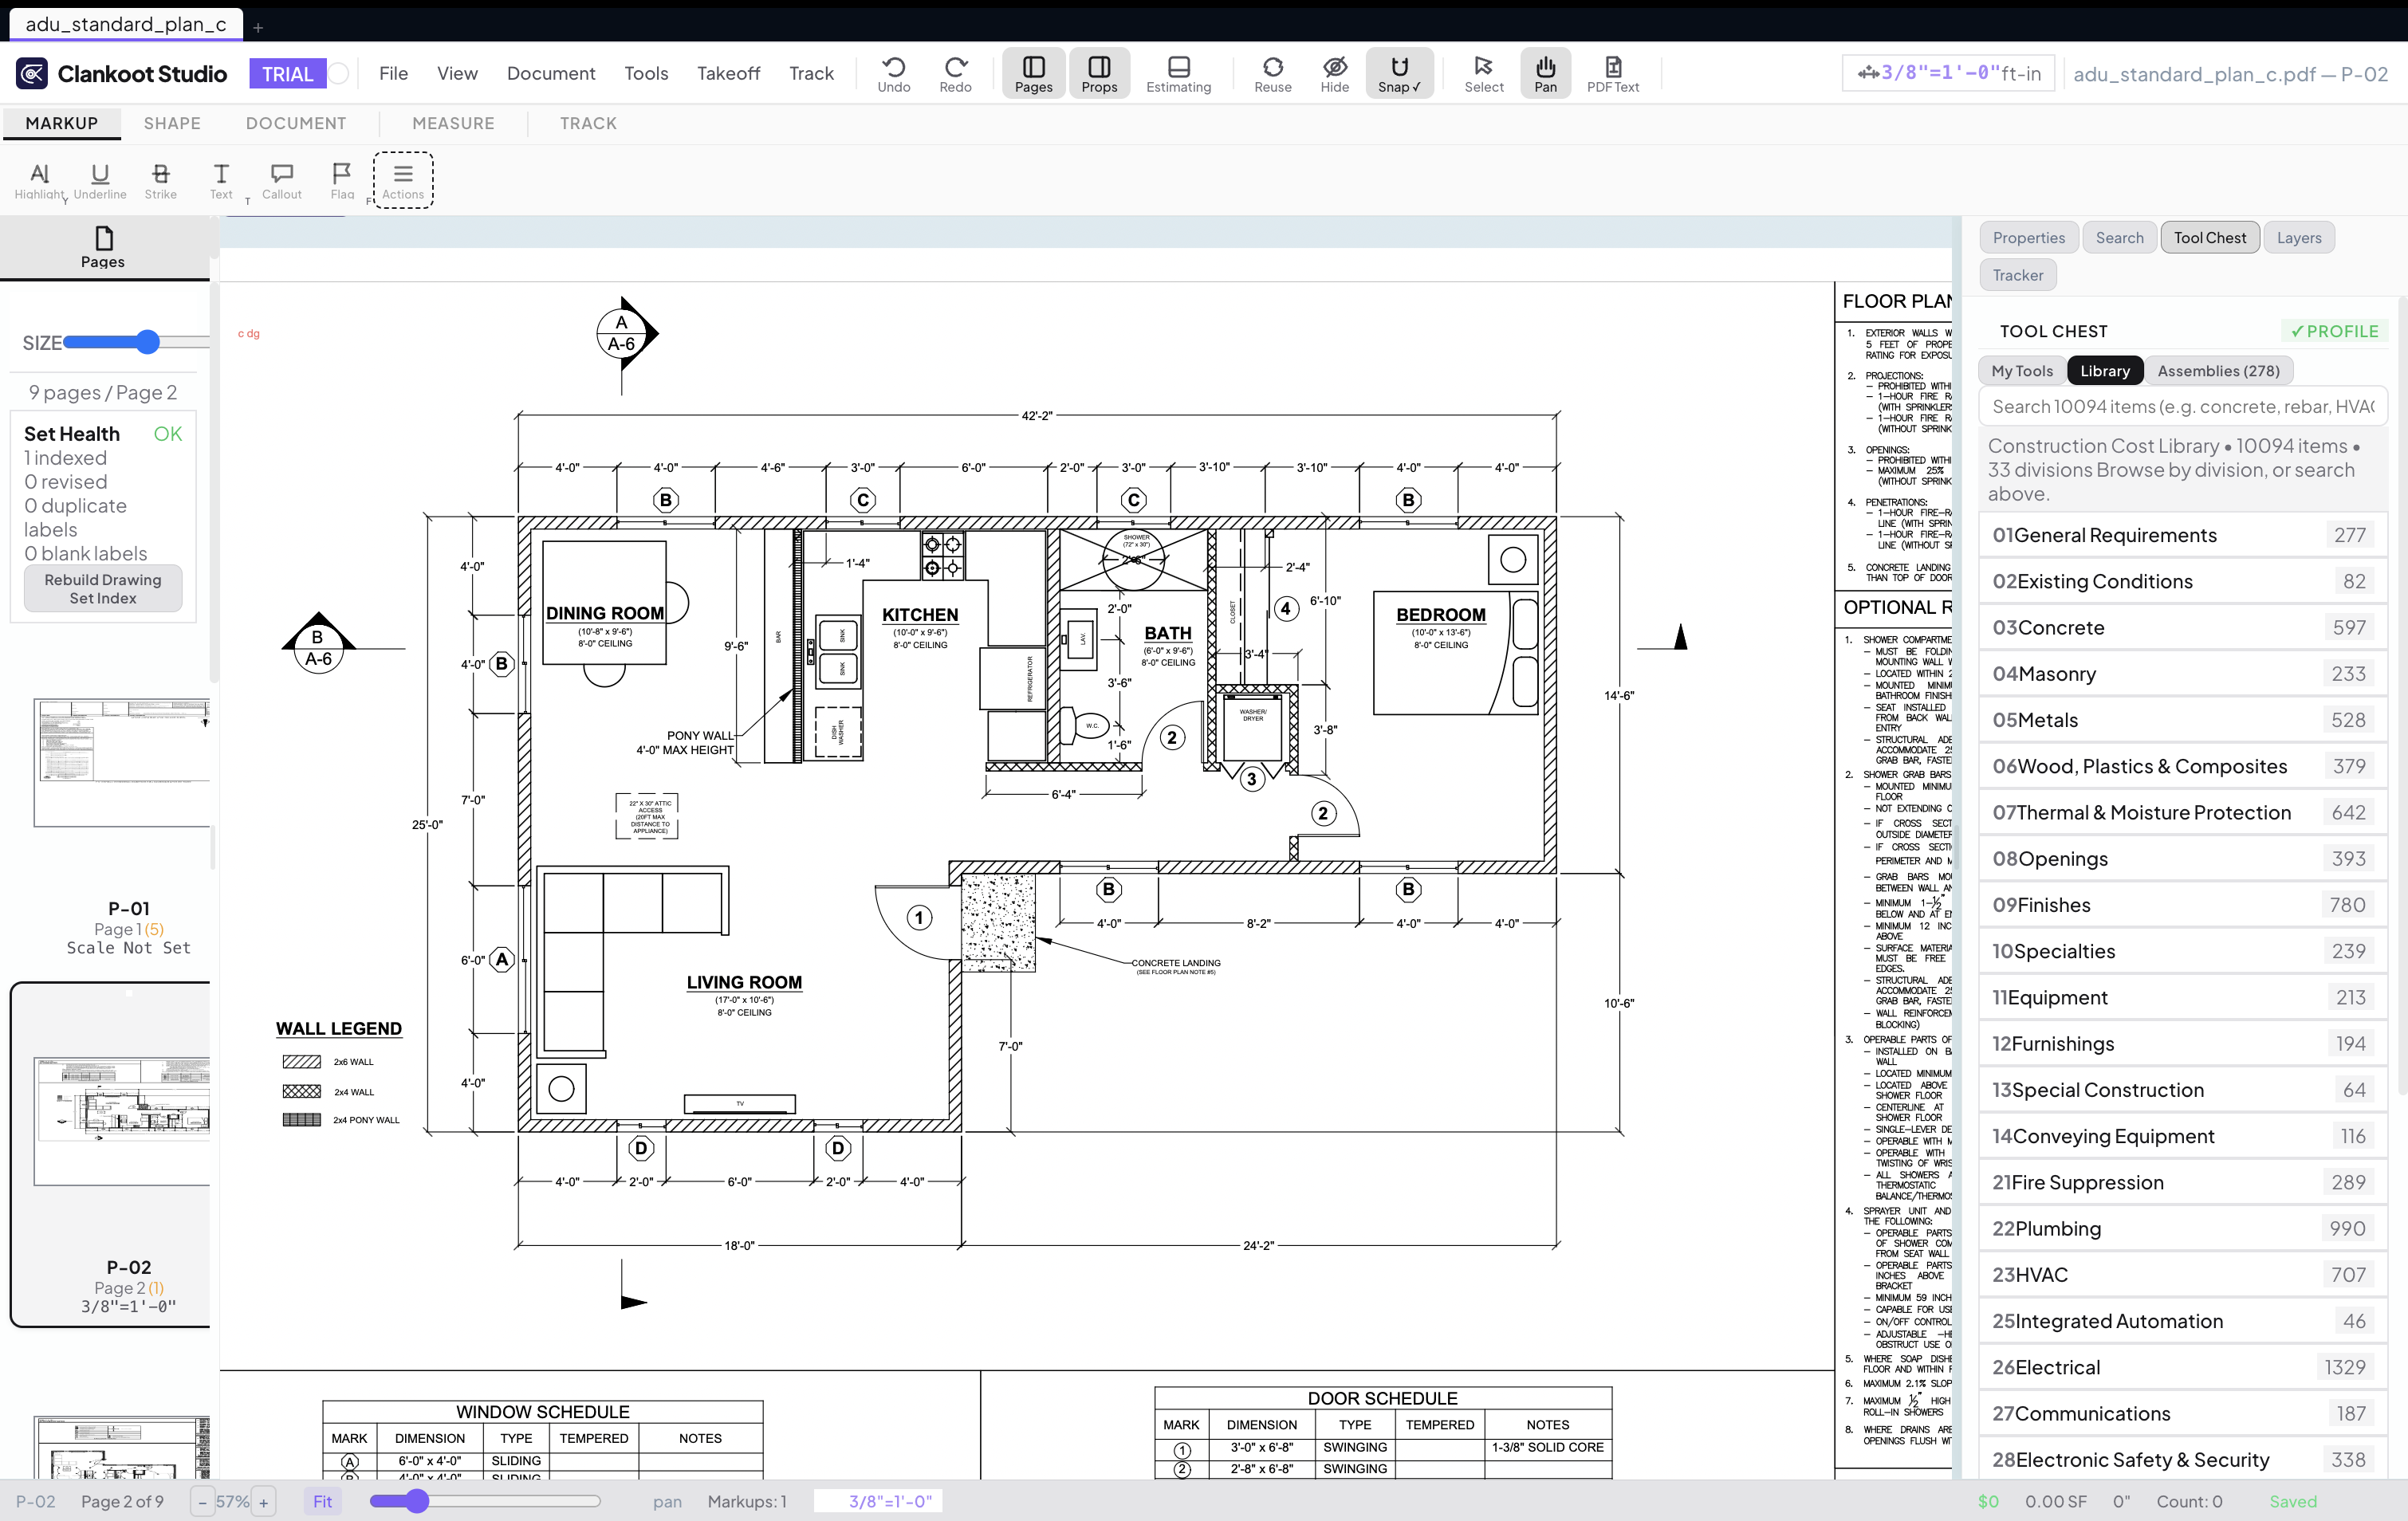This screenshot has width=2408, height=1521.
Task: Click zoom out minus button
Action: pyautogui.click(x=202, y=1501)
